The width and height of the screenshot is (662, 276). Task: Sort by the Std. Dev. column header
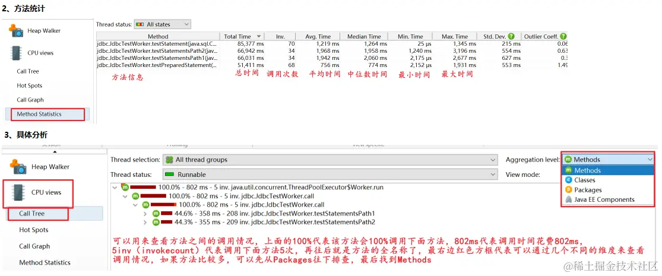point(499,36)
